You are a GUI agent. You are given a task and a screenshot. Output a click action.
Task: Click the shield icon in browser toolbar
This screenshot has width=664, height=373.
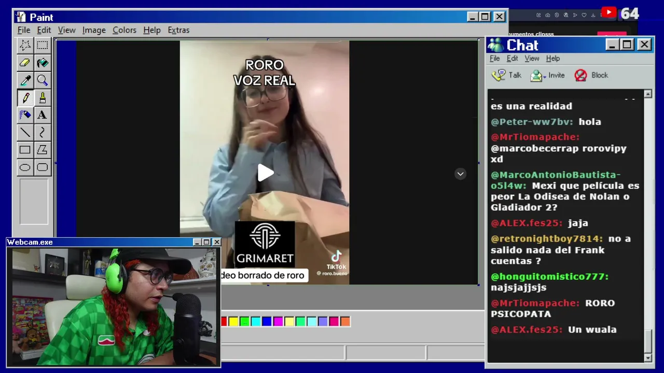tap(557, 15)
